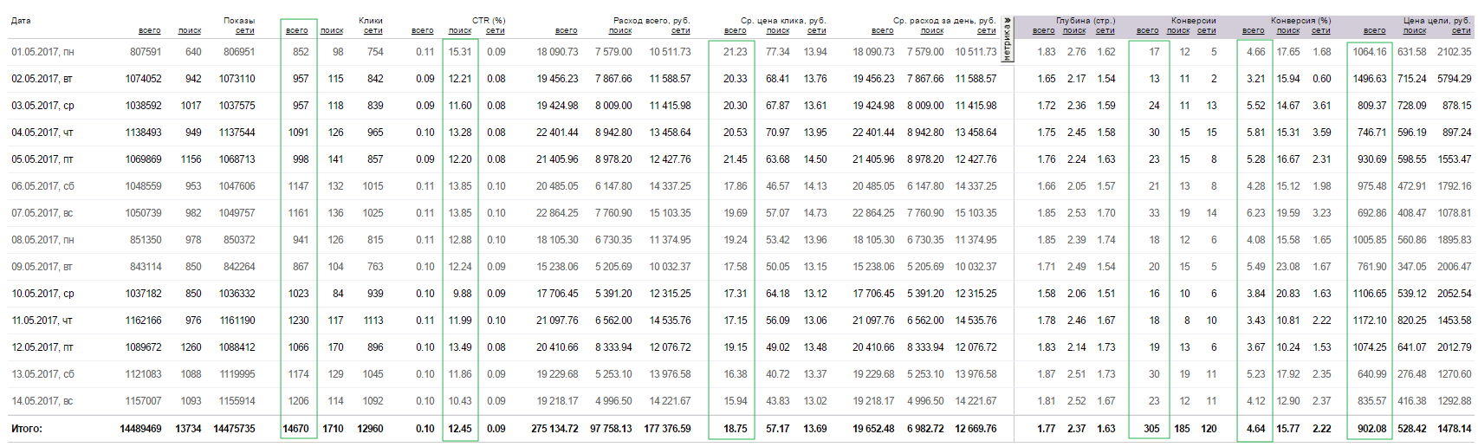Image resolution: width=1478 pixels, height=447 pixels.
Task: Sort by Ср. цена клика всего
Action: click(735, 31)
